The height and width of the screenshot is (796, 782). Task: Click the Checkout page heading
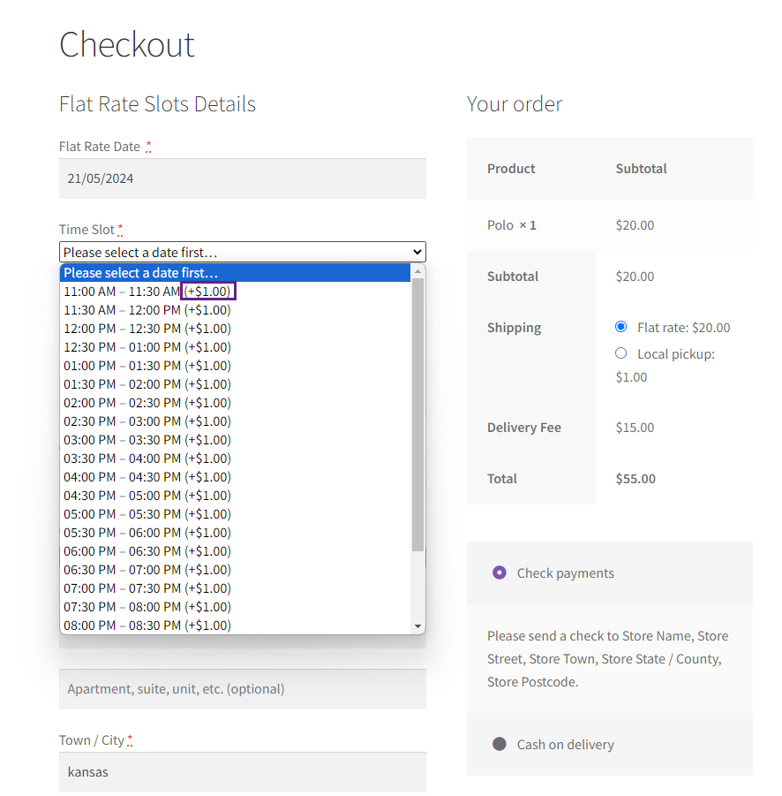click(127, 44)
